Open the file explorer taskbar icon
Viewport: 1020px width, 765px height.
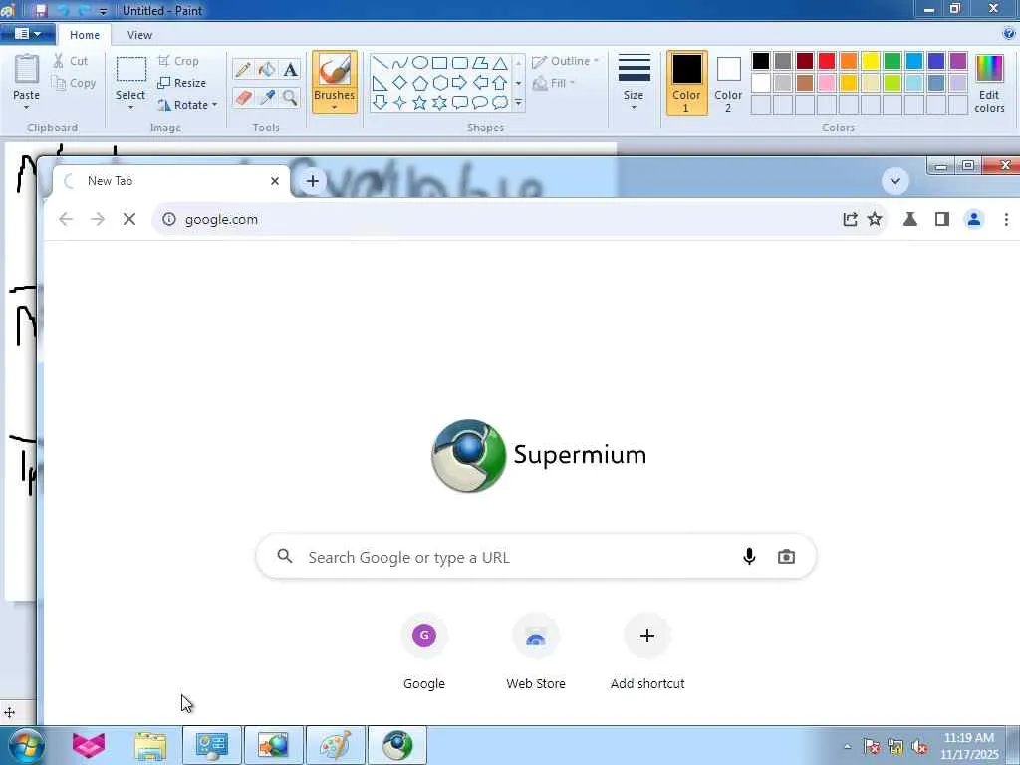[x=150, y=745]
